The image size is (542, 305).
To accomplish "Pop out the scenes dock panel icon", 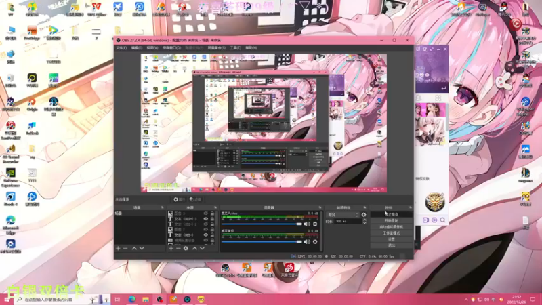I will (x=162, y=207).
